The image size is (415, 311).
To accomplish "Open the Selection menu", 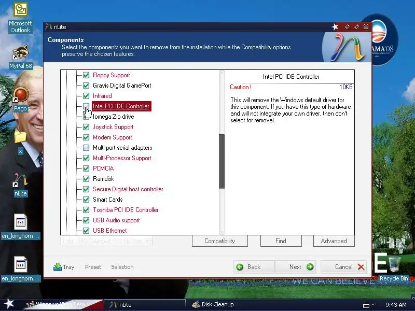I will pyautogui.click(x=122, y=267).
